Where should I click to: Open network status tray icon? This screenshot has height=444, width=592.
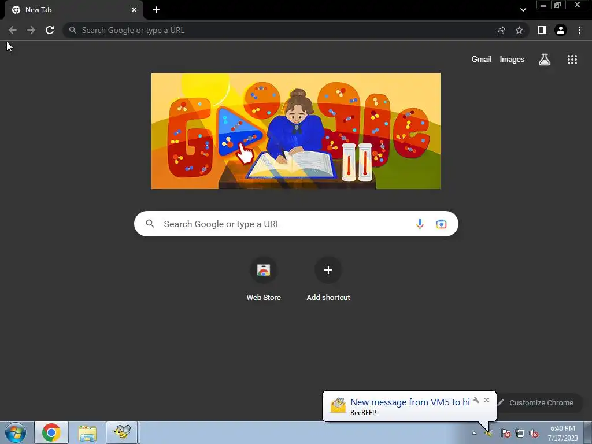(520, 433)
